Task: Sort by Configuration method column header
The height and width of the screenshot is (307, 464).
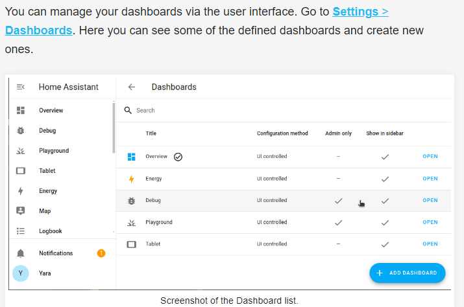Action: (282, 133)
